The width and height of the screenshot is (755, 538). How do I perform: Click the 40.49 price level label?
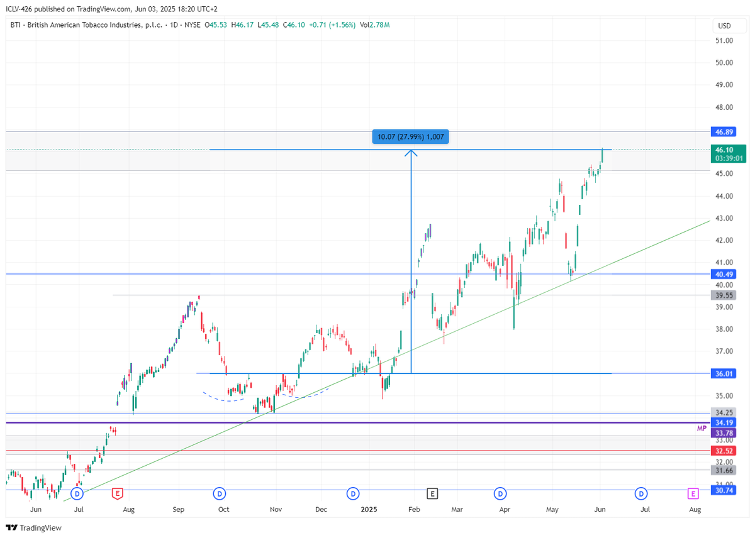[724, 274]
